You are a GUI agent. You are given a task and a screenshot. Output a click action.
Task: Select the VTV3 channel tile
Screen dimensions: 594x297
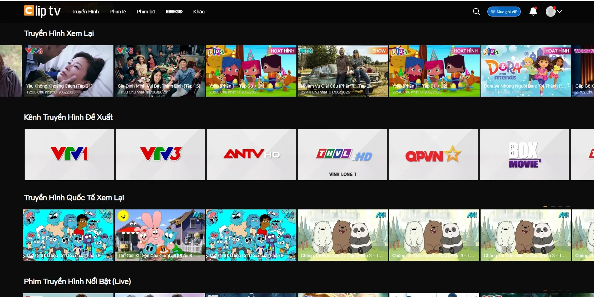160,155
